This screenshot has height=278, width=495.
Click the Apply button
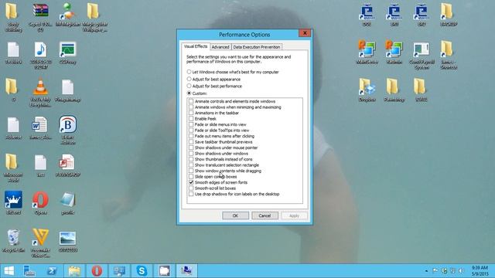coord(294,215)
